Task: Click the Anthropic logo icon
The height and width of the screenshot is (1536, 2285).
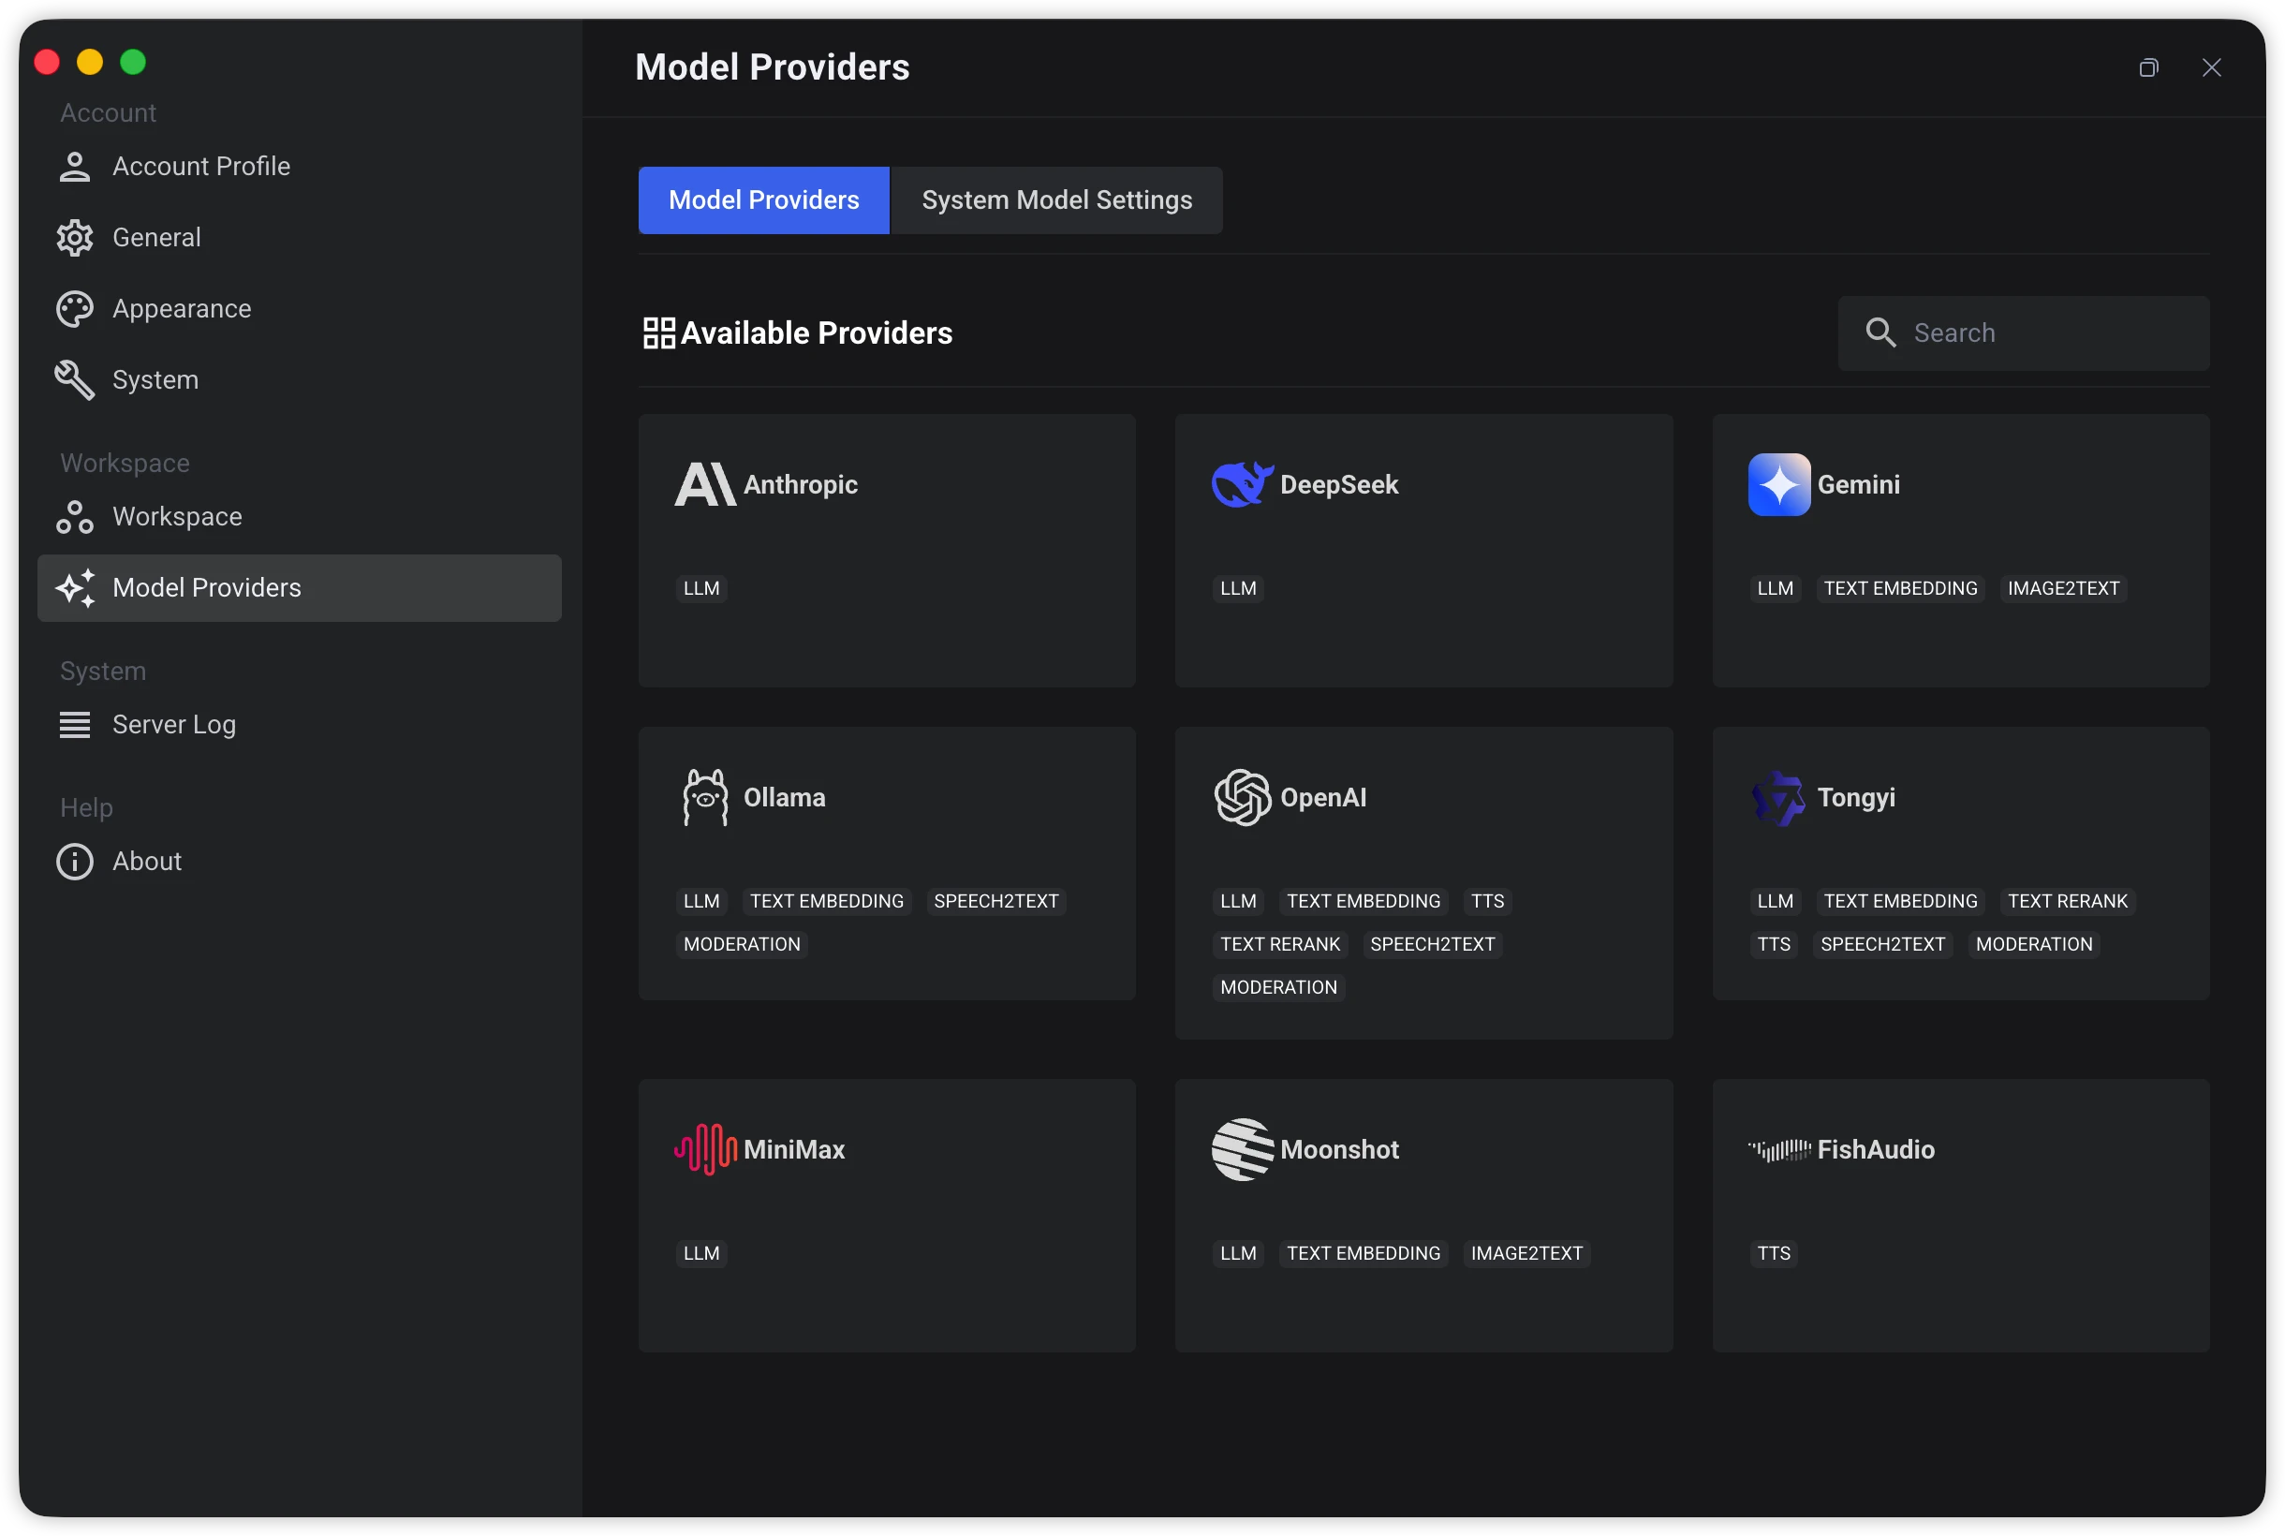Action: pyautogui.click(x=705, y=485)
